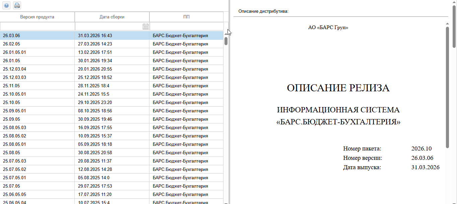Image resolution: width=457 pixels, height=204 pixels.
Task: Focus the Версия продукта filter field
Action: point(37,26)
